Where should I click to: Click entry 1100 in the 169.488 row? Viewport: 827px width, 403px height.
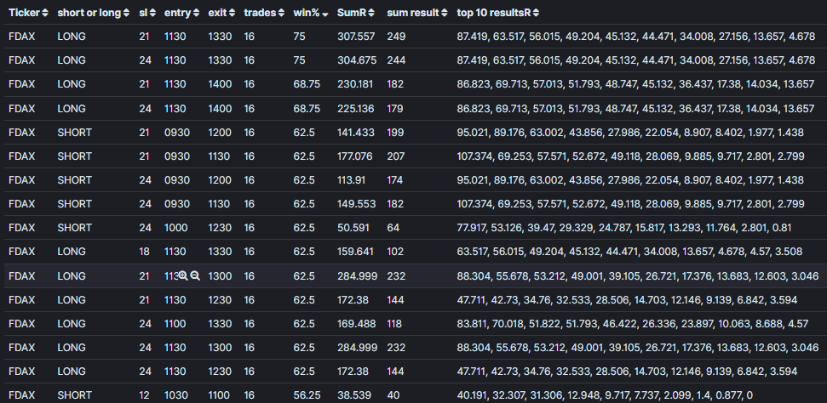coord(175,323)
